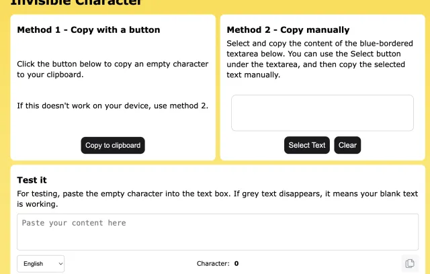Screen dimensions: 430x274
Task: Click the 'If this doesn't work' note
Action: point(113,105)
